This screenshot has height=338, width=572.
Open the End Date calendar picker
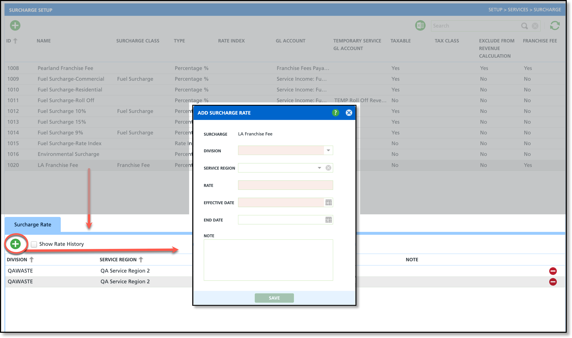click(x=328, y=220)
